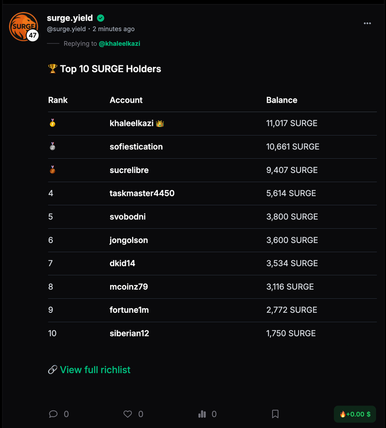Select khaleelkazi account in first row
Screen dimensions: 386x428
point(132,123)
